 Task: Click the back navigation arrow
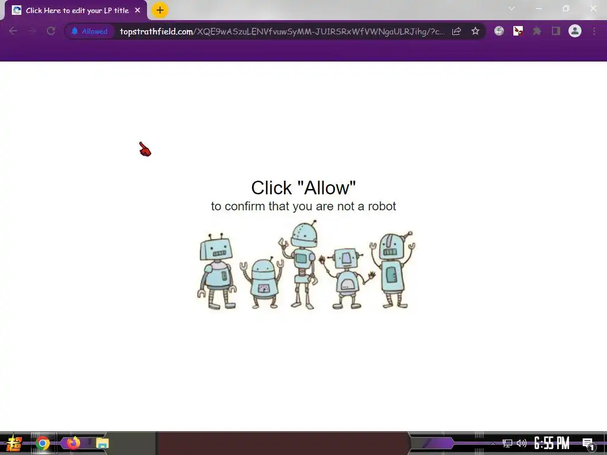(13, 31)
